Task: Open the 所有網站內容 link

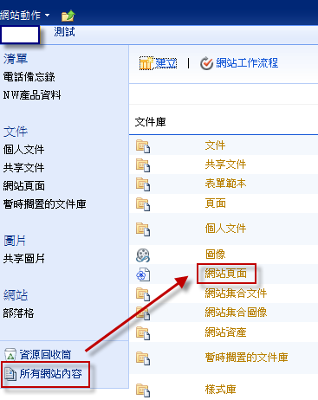Action: click(50, 374)
